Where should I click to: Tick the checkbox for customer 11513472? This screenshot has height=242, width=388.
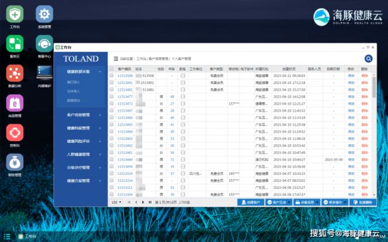click(x=111, y=104)
